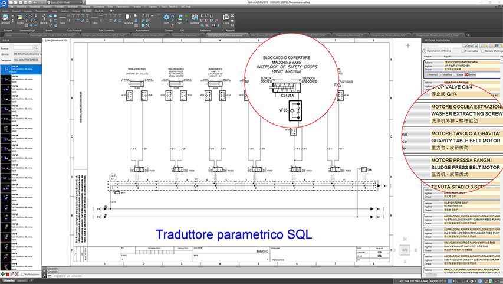This screenshot has height=284, width=503.
Task: Click the pencil edit icon below symbol list
Action: click(x=12, y=274)
